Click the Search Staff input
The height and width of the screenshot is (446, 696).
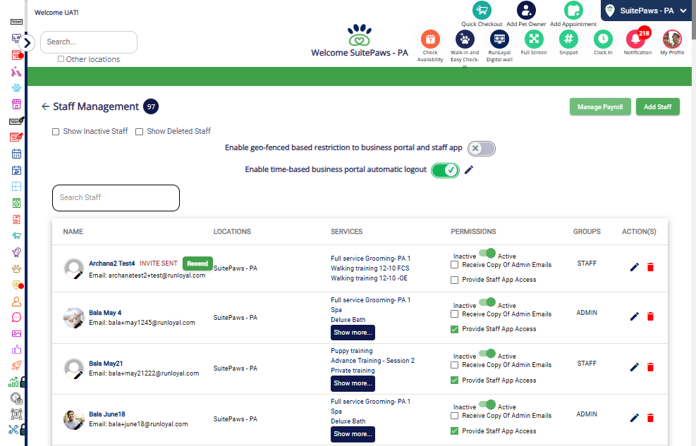(x=116, y=198)
